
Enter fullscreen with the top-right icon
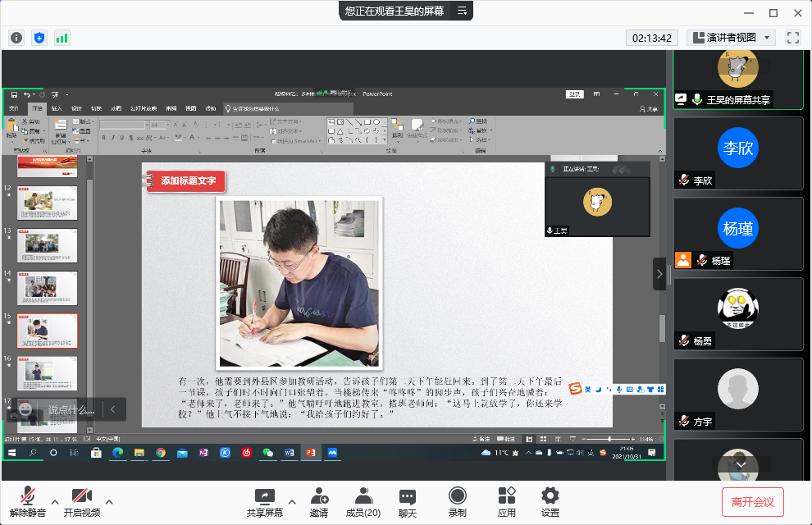pyautogui.click(x=792, y=38)
